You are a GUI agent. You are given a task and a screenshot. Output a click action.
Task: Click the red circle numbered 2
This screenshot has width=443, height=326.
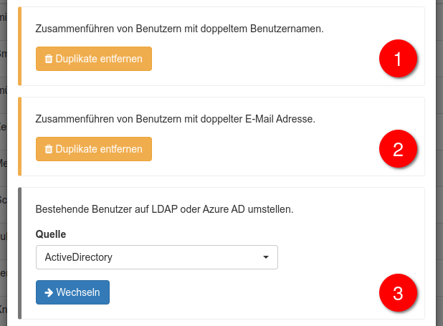(x=398, y=149)
